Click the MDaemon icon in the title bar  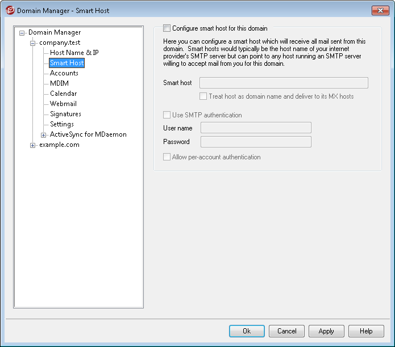coord(10,10)
